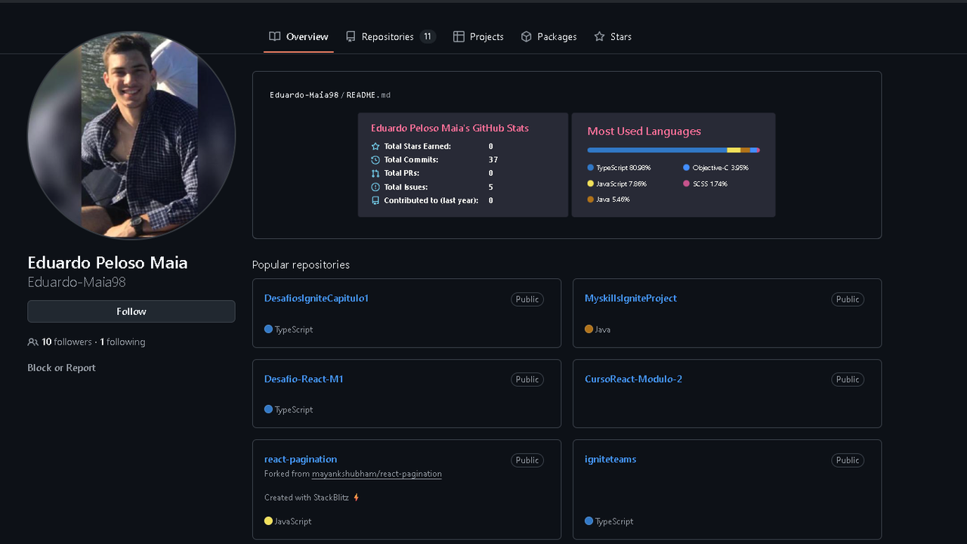The image size is (967, 544).
Task: Click the star icon beside Total Stars Earned
Action: [x=375, y=147]
